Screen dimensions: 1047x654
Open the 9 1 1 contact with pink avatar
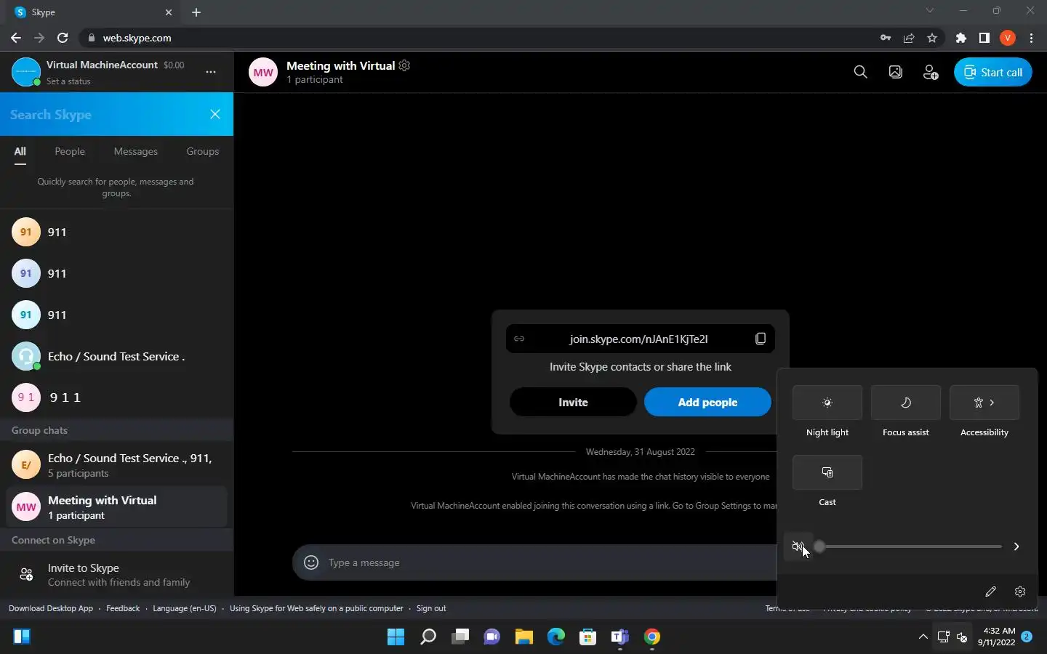[116, 397]
